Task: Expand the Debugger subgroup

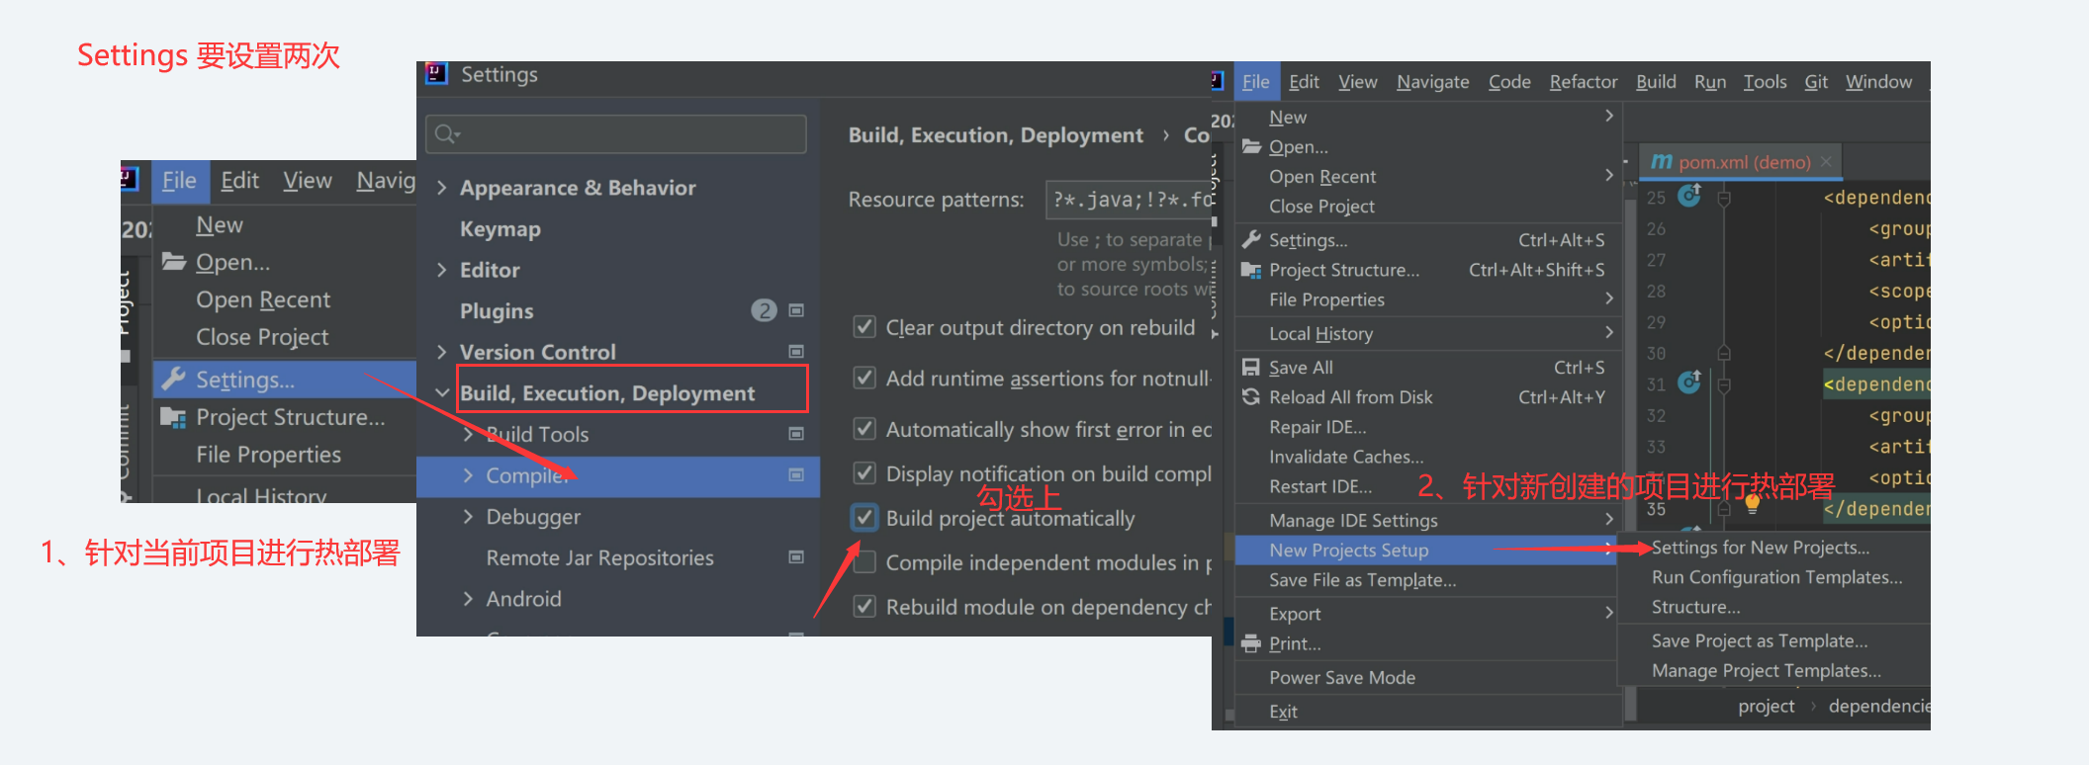Action: click(x=469, y=517)
